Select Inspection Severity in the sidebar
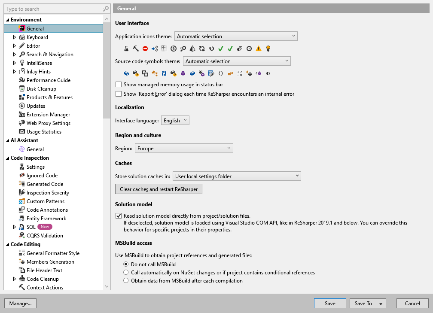This screenshot has height=313, width=433. point(48,192)
